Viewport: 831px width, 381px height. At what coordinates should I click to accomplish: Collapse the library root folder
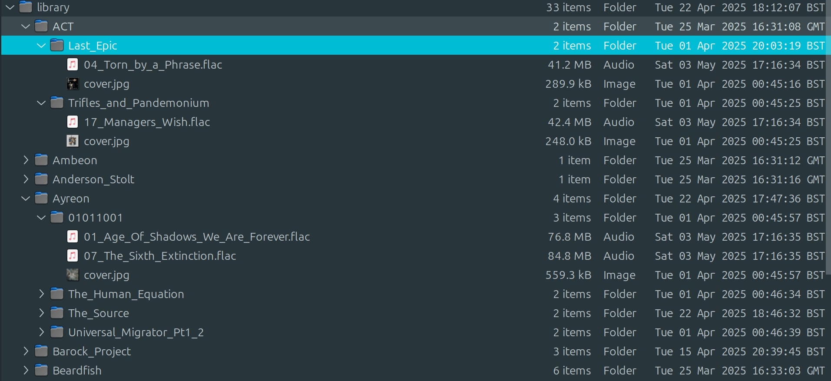tap(10, 7)
